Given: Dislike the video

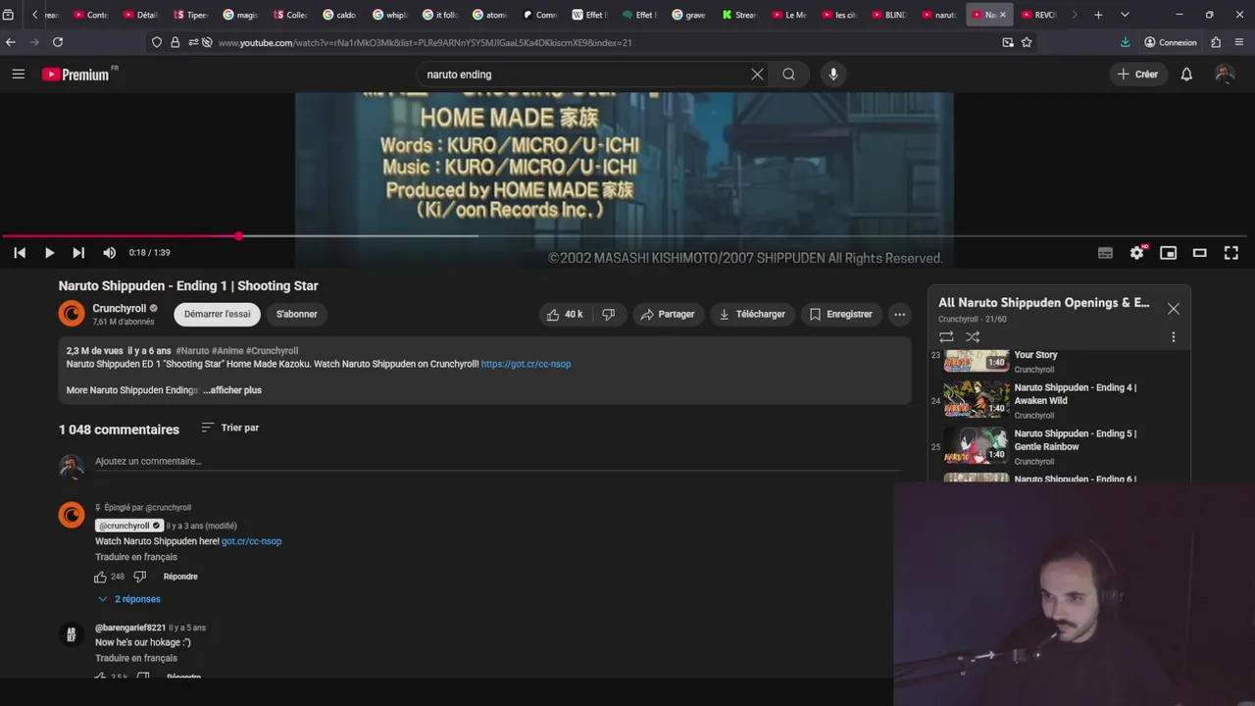Looking at the screenshot, I should [x=608, y=314].
